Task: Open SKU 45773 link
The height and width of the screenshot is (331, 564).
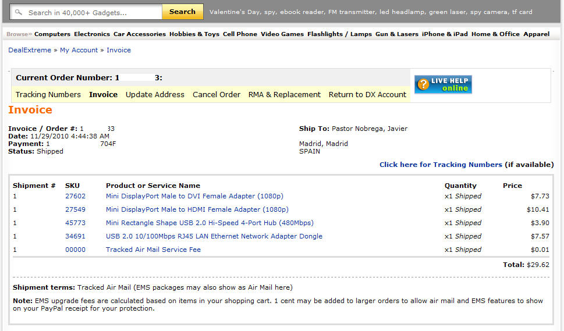Action: pos(75,223)
